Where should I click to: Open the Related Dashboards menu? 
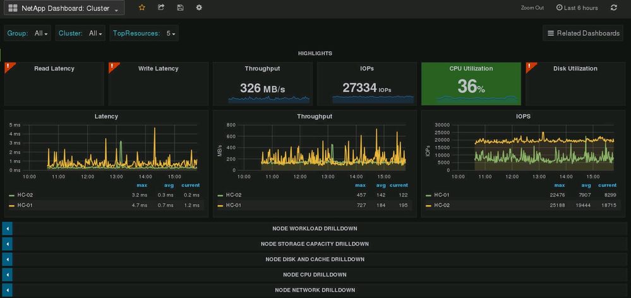[x=583, y=33]
